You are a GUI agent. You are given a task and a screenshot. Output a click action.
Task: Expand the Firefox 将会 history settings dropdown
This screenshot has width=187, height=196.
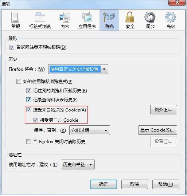(x=78, y=69)
